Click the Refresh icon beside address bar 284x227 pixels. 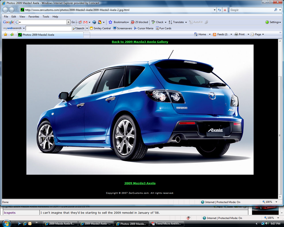(219, 10)
